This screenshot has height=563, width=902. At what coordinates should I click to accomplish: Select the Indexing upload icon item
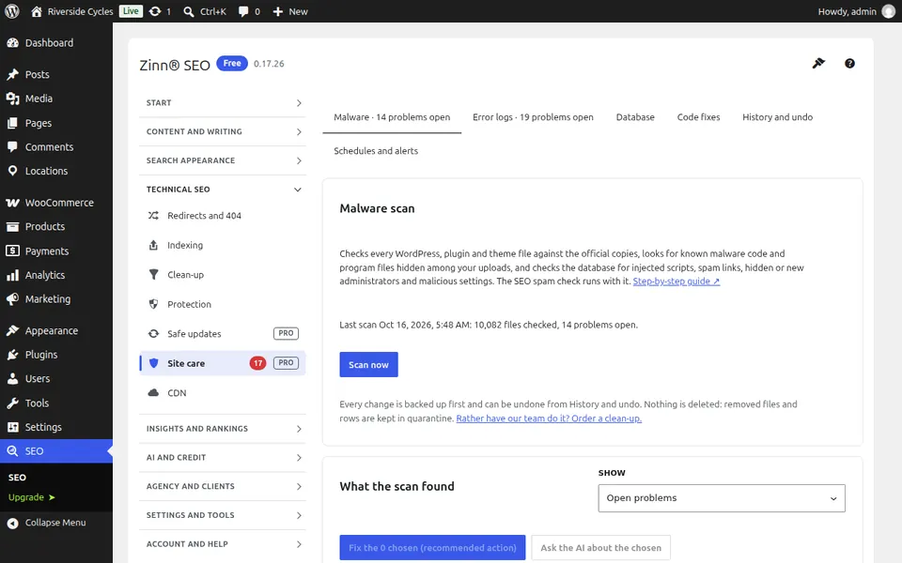click(x=222, y=245)
